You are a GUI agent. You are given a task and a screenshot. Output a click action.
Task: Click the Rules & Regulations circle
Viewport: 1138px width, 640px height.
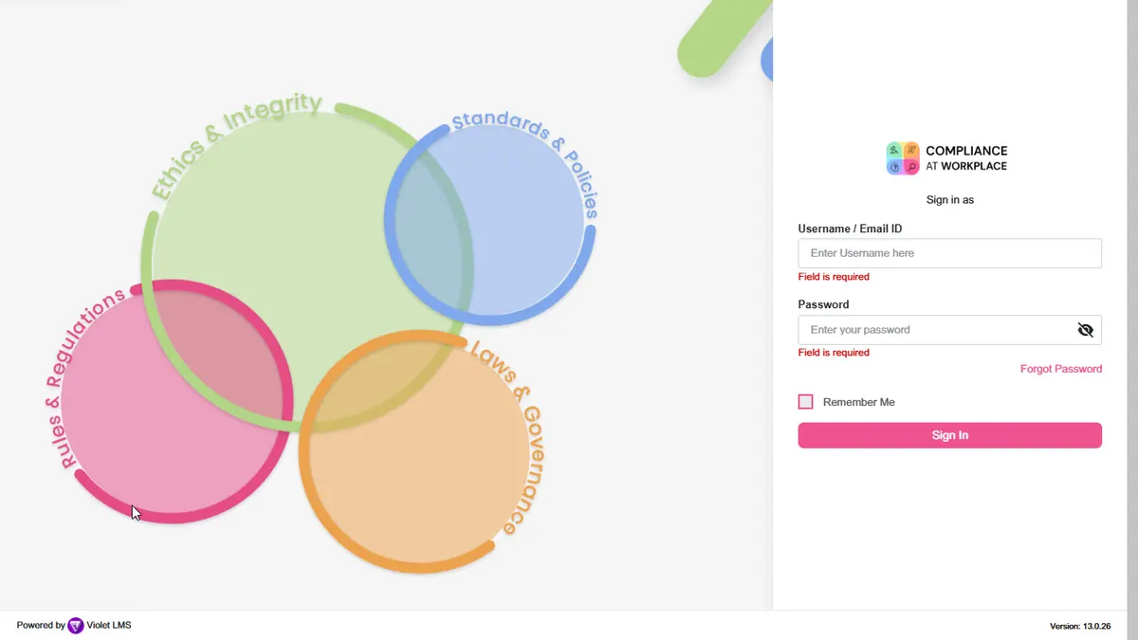pyautogui.click(x=172, y=402)
